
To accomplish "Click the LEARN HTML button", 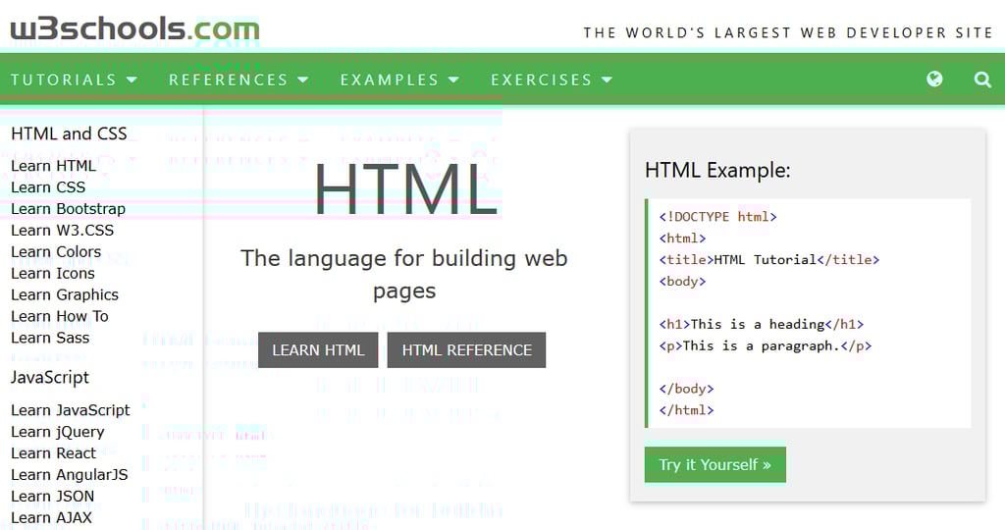I will 318,350.
